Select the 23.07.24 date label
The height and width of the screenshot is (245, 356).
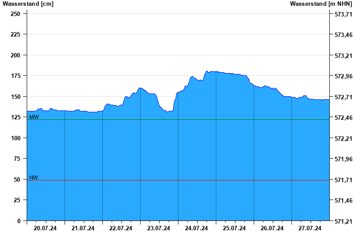click(158, 228)
